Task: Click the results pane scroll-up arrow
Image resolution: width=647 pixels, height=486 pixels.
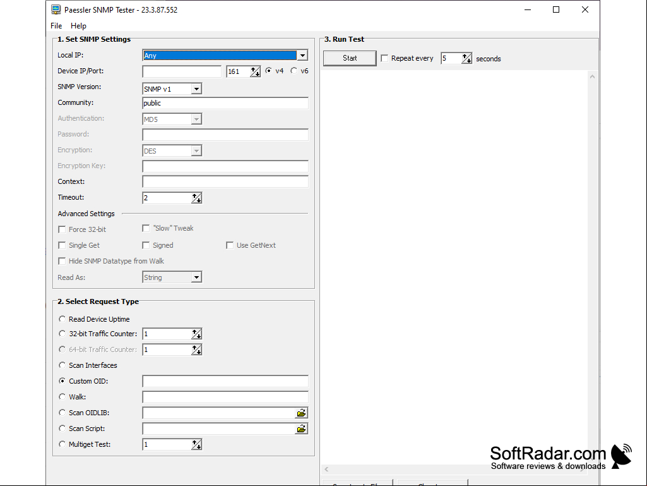Action: pos(592,76)
